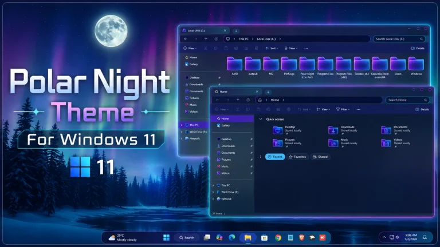The height and width of the screenshot is (247, 440).
Task: Show hidden icons in system tray
Action: pyautogui.click(x=384, y=237)
